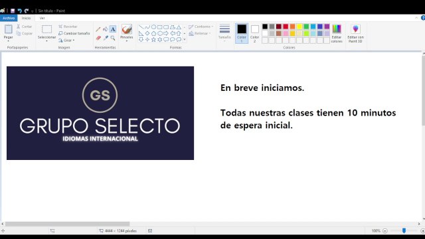Click the Recortar crop button
425x239 pixels.
tap(68, 27)
